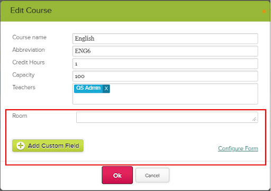
Task: Close the Edit Course dialog with orange X
Action: coord(264,12)
